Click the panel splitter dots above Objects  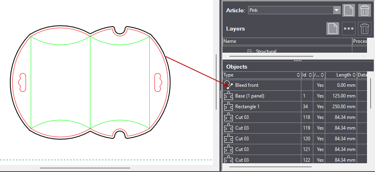click(x=297, y=60)
